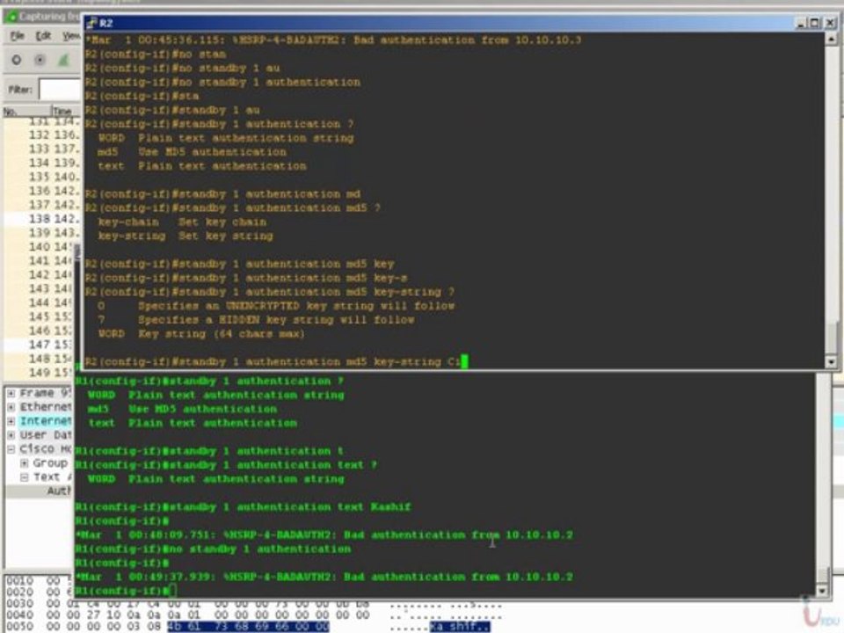Click the R2 terminal title bar icon
This screenshot has width=844, height=633.
(92, 23)
